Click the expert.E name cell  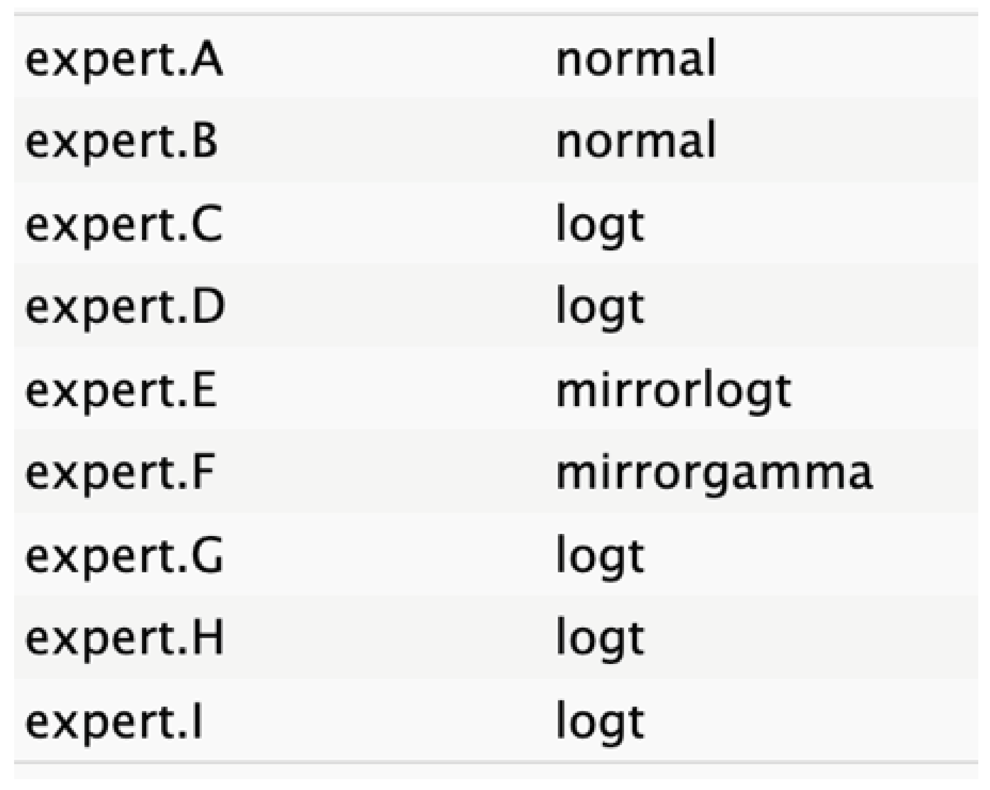coord(121,391)
